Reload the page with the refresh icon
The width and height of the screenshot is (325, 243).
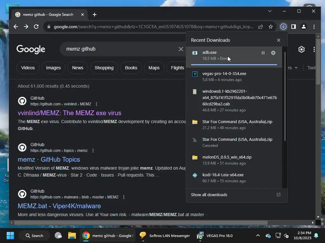coord(36,27)
